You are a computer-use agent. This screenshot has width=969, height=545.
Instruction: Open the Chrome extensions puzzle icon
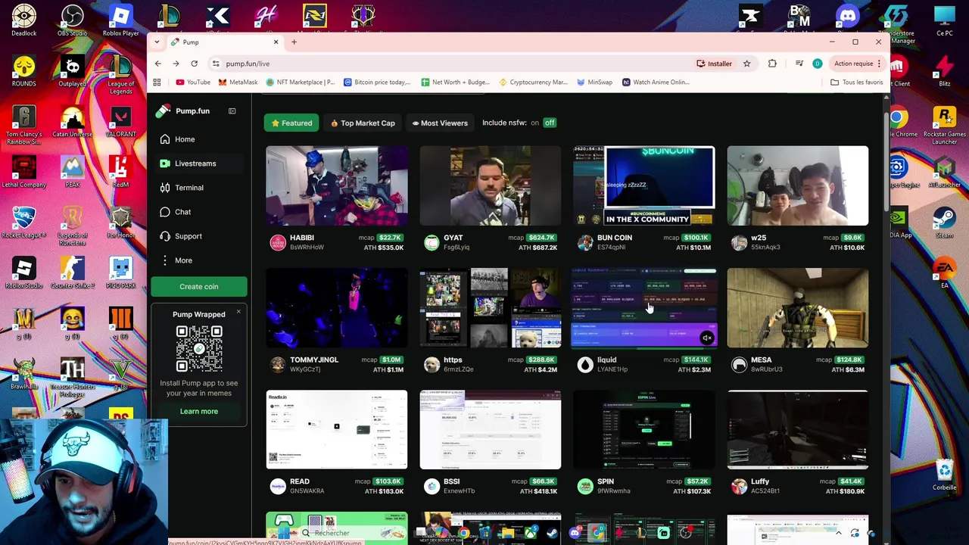tap(772, 64)
